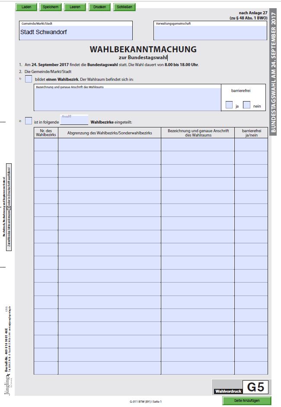
Task: Clear the form using Leeren
Action: click(75, 7)
